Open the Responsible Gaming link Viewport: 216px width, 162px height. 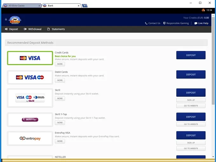[x=176, y=23]
